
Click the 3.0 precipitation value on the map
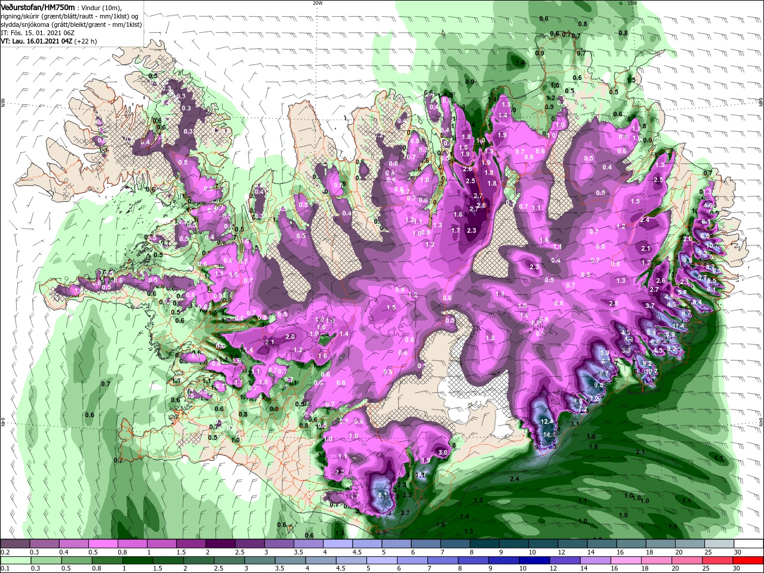pos(443,453)
